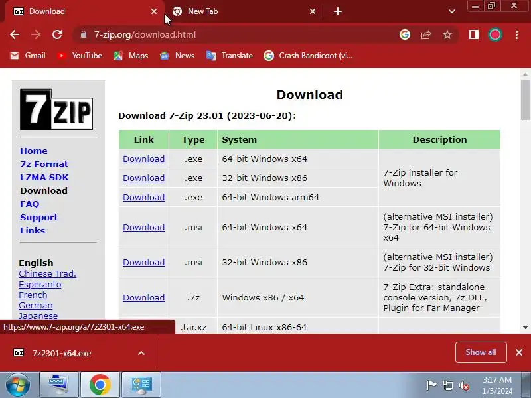Expand options for 7z2301-x64.exe download

[x=141, y=353]
